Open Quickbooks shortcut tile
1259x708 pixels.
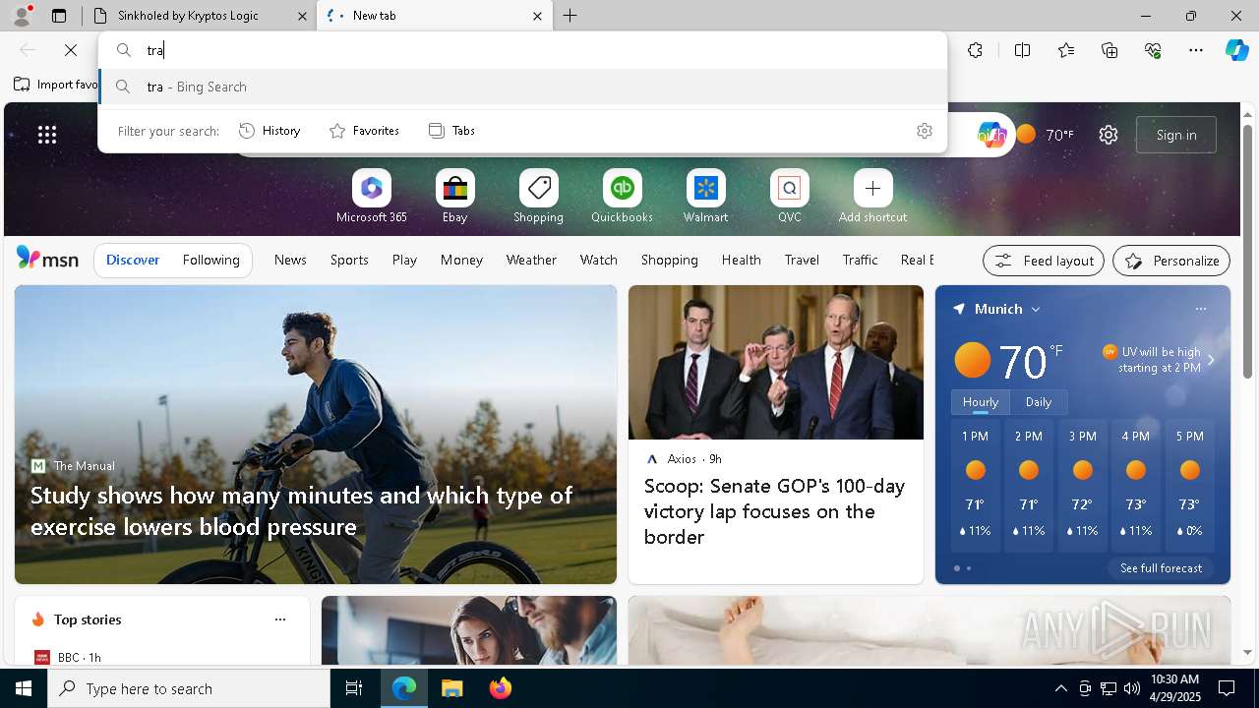(x=622, y=197)
